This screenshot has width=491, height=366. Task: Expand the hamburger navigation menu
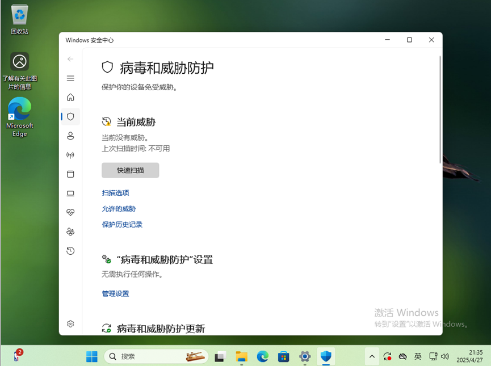70,78
